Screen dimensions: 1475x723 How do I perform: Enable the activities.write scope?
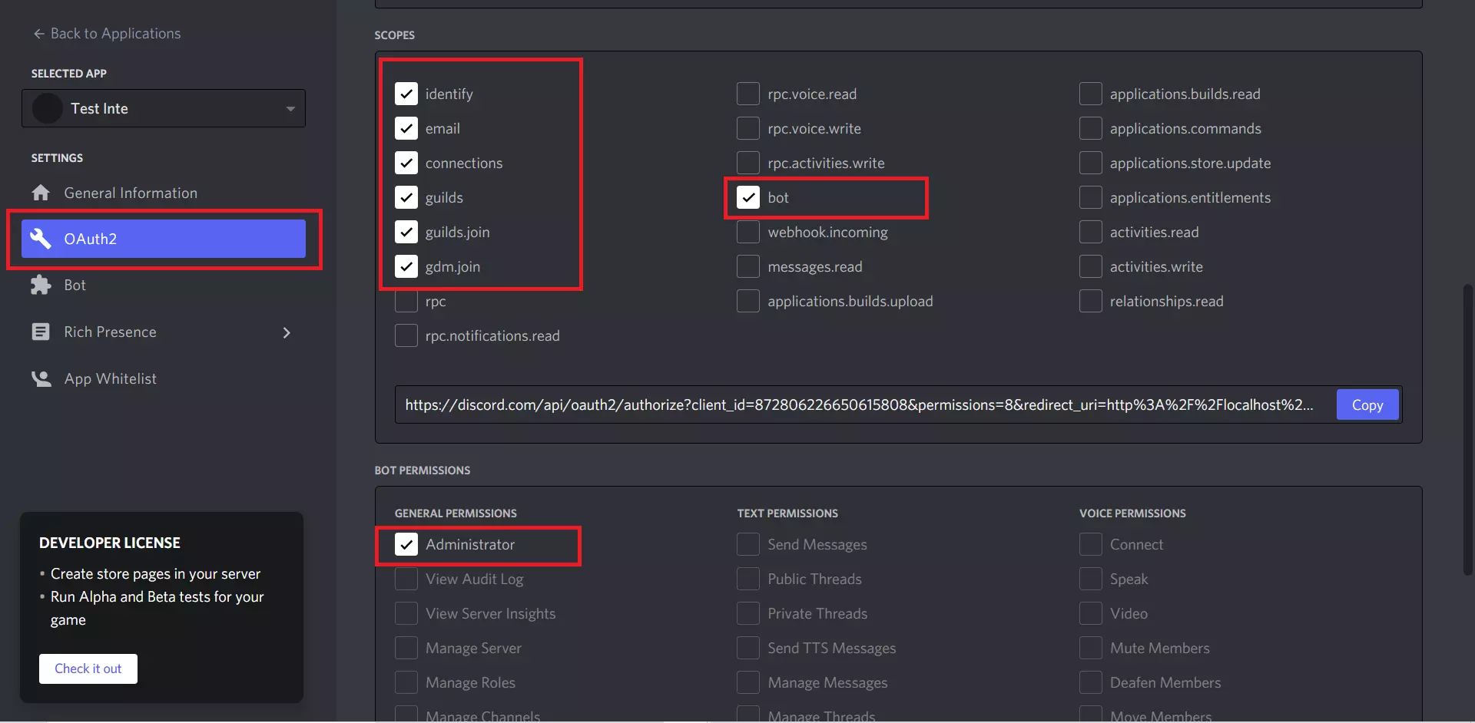click(x=1091, y=266)
